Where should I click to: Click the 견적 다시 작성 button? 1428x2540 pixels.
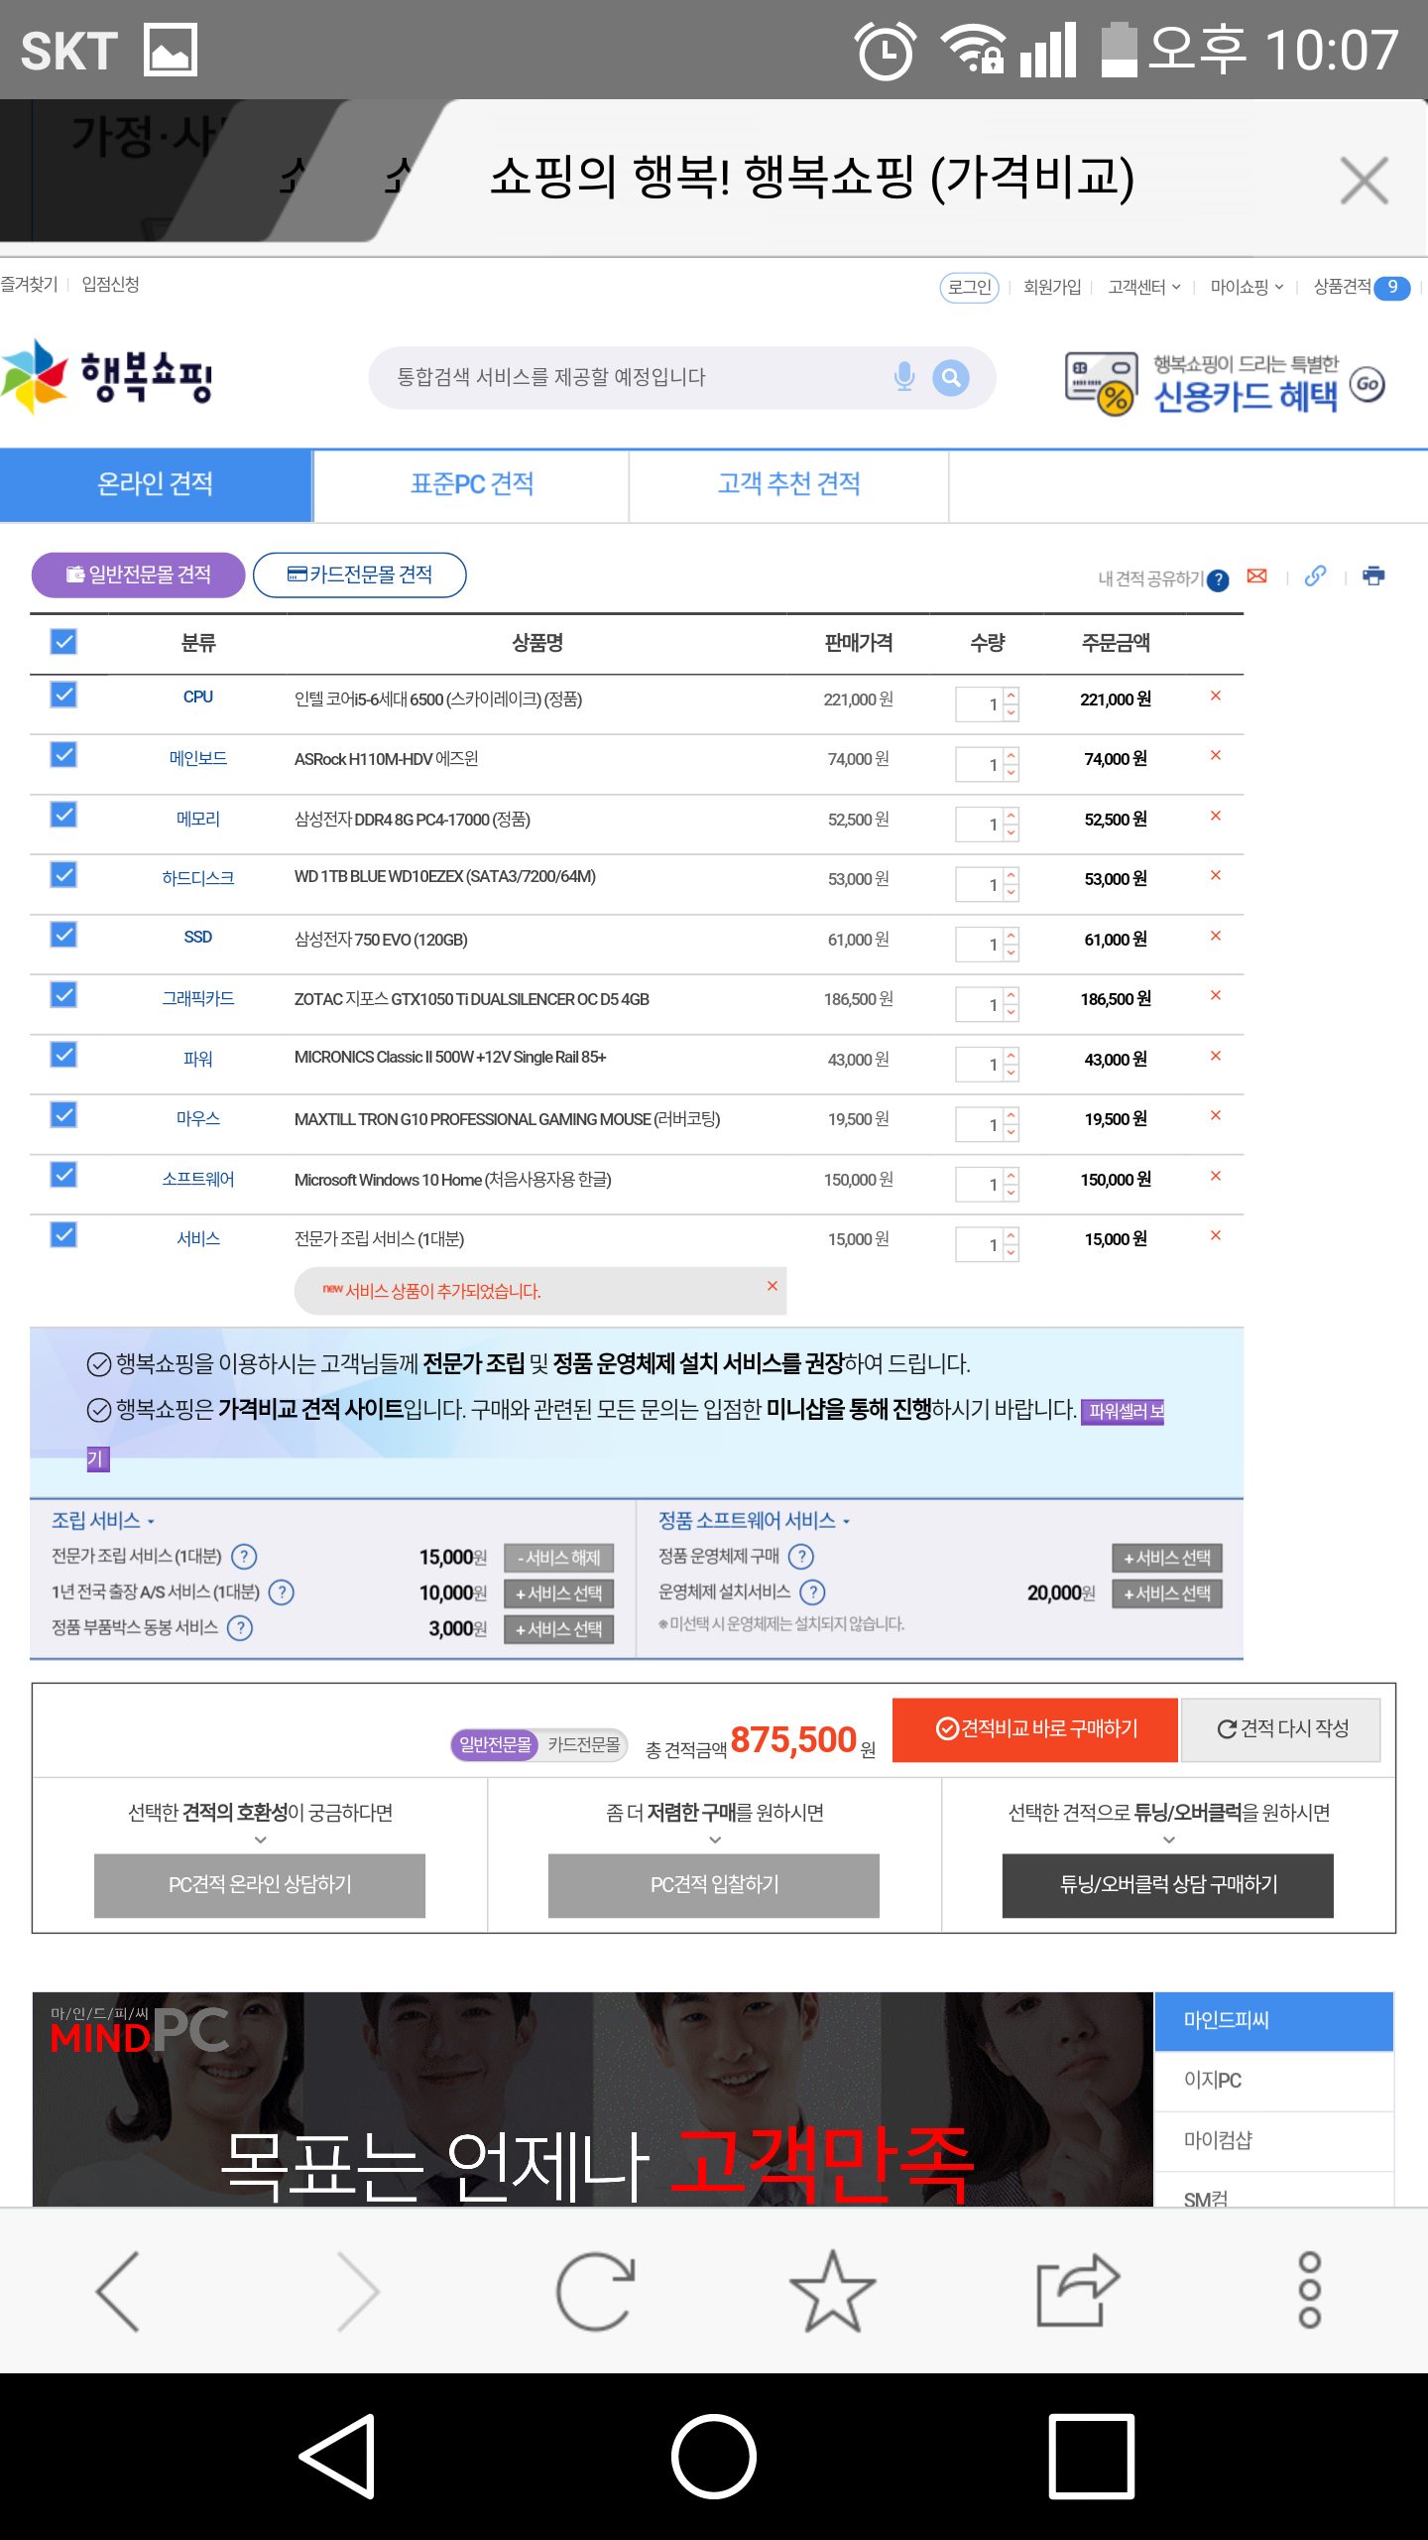(x=1281, y=1729)
